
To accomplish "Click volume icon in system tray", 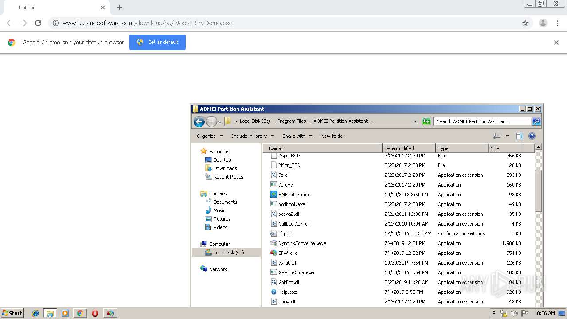I will pos(514,313).
